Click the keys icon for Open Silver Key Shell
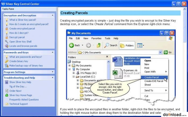The image size is (188, 117). click(7, 42)
